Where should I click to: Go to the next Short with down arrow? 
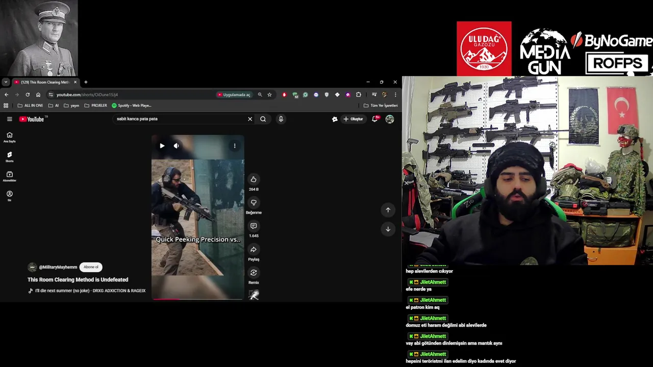388,229
